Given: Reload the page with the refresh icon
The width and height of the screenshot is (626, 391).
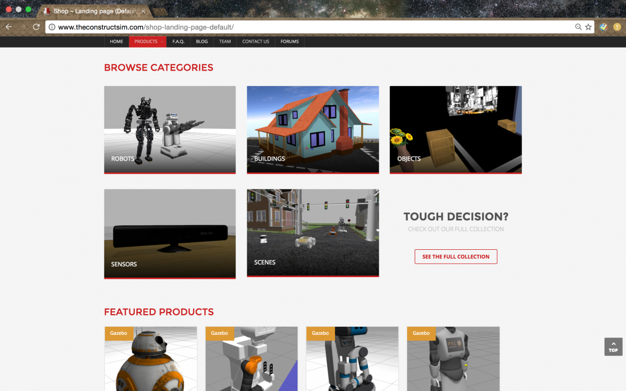Looking at the screenshot, I should [x=36, y=27].
